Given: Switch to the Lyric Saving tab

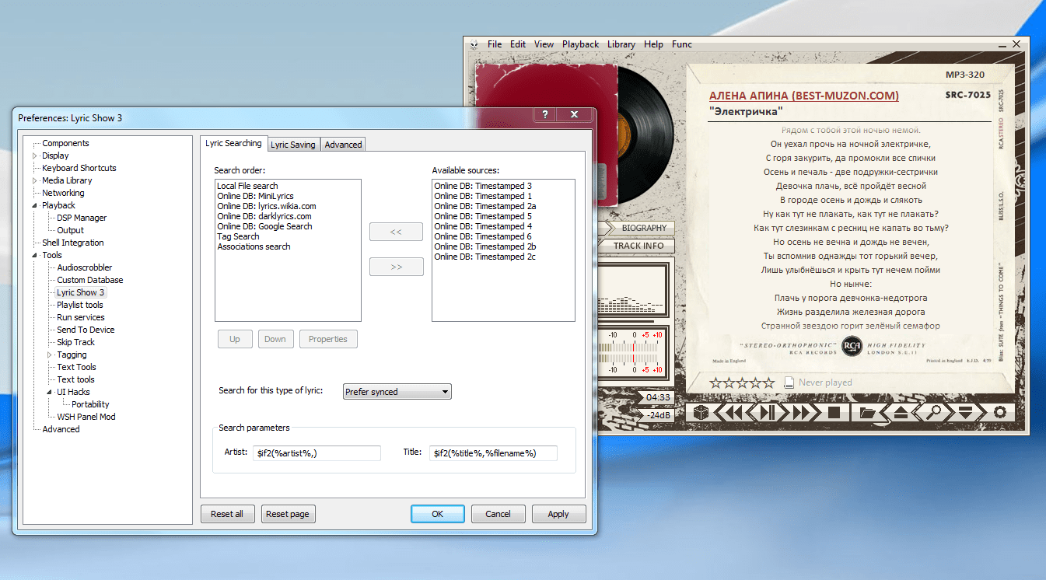Looking at the screenshot, I should [293, 145].
